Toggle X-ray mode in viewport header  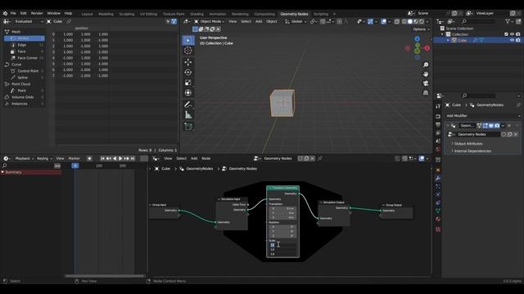(396, 22)
